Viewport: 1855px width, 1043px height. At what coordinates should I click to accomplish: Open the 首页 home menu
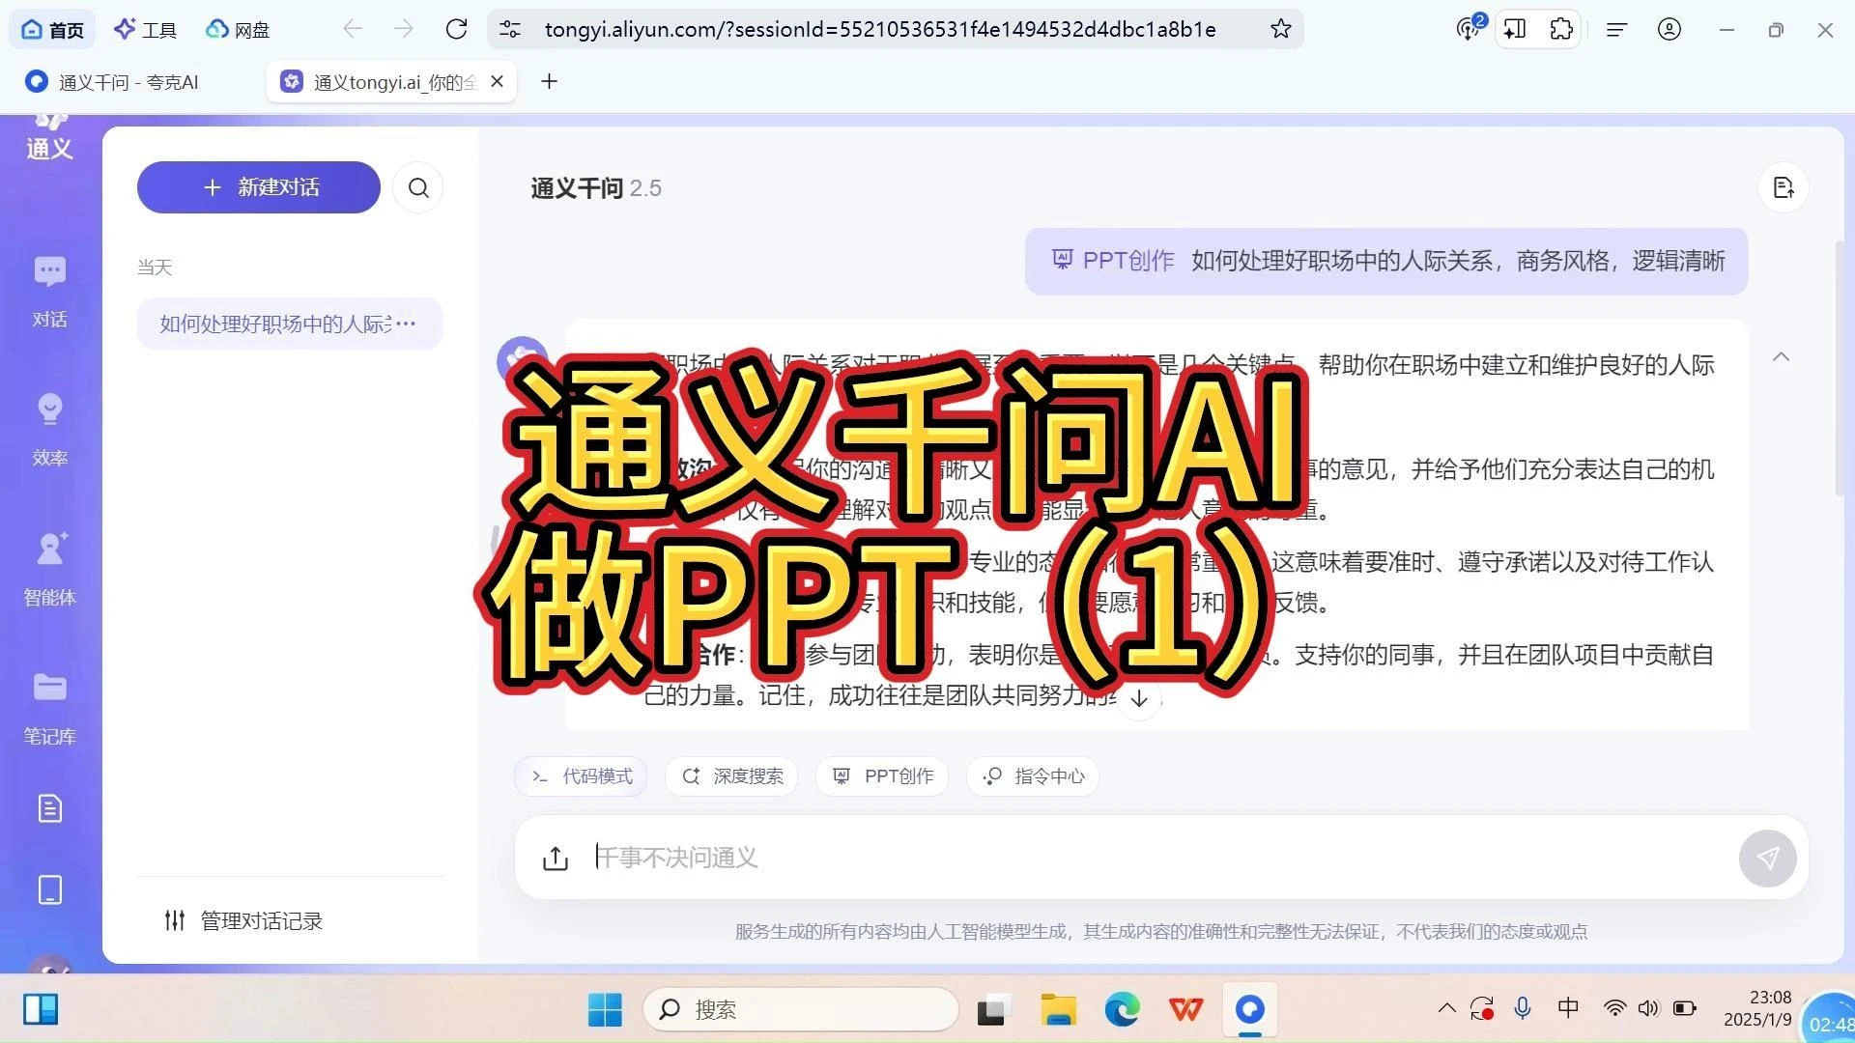52,30
